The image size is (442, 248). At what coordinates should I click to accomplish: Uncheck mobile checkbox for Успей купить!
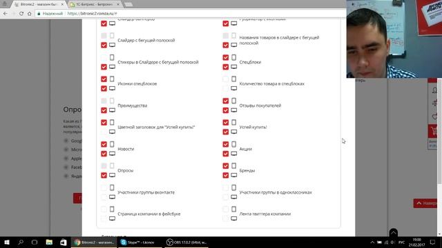[x=226, y=123]
